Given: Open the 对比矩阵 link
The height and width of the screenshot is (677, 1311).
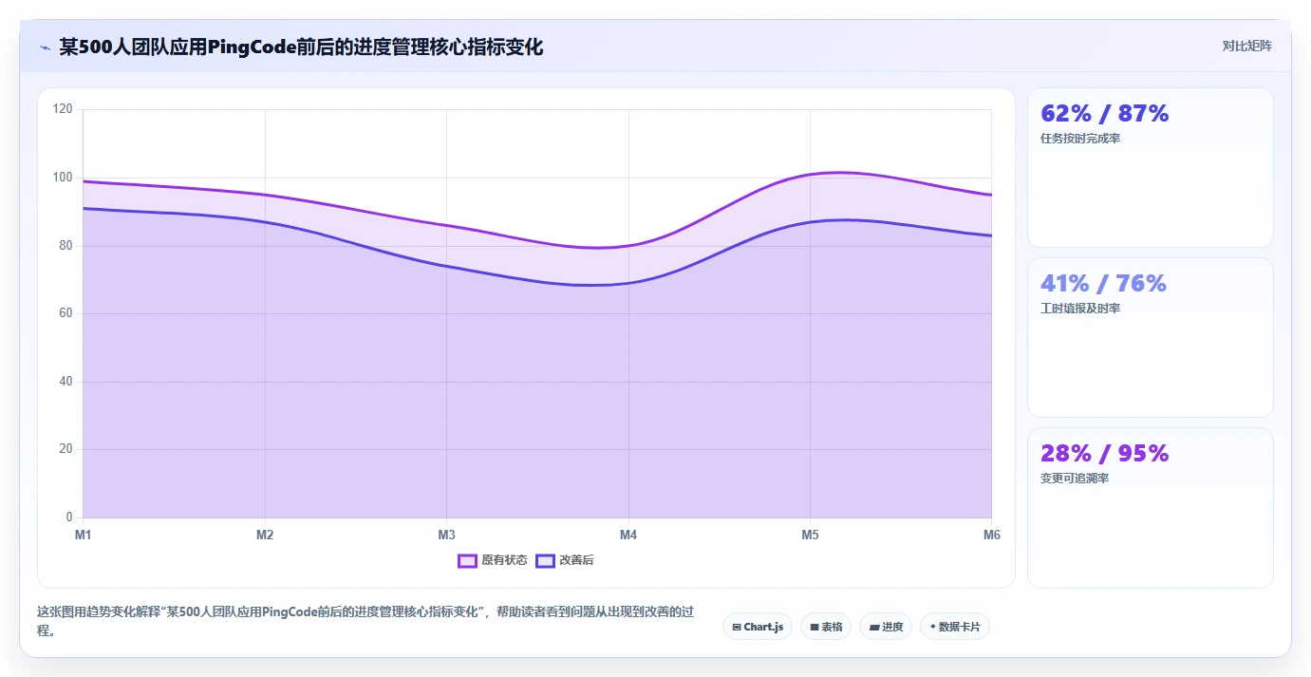Looking at the screenshot, I should coord(1246,46).
